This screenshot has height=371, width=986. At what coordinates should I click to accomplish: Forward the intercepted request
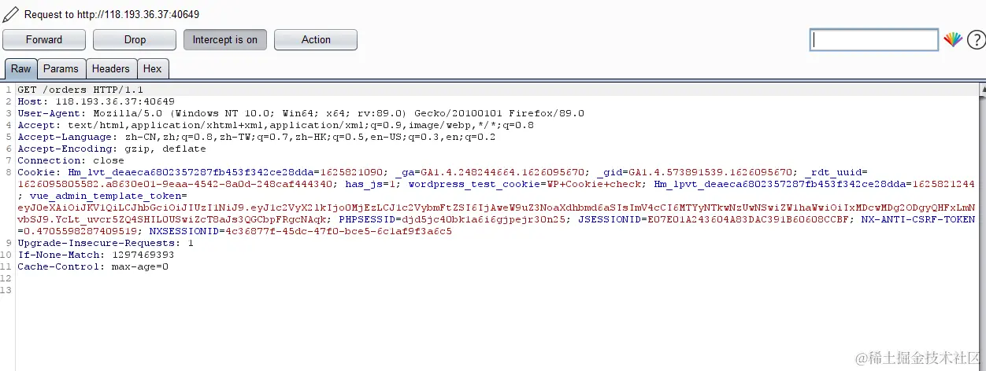(x=44, y=39)
